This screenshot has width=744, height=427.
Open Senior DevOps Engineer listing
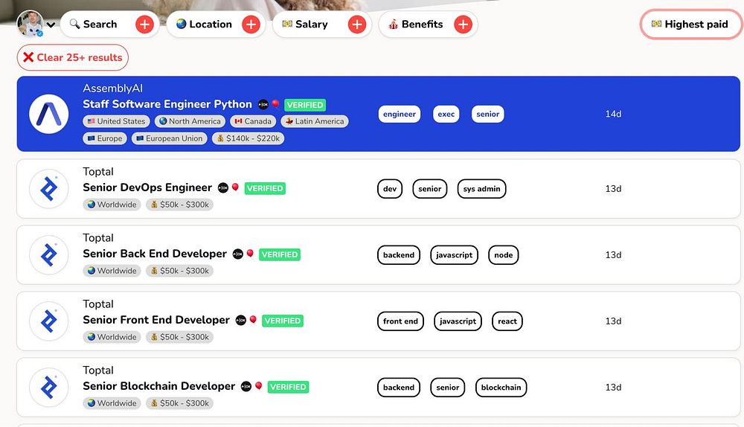(147, 187)
